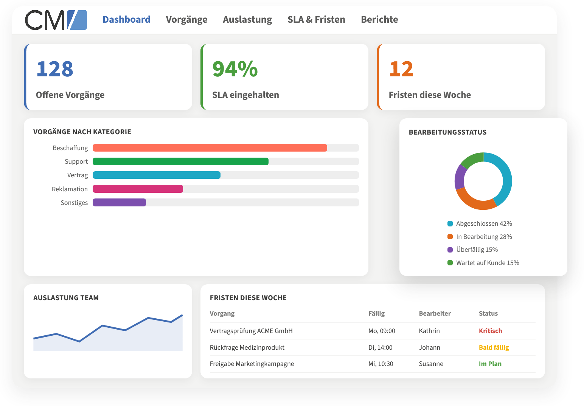Screen dimensions: 584x406
Task: Open the Auslastung tab
Action: coord(247,20)
